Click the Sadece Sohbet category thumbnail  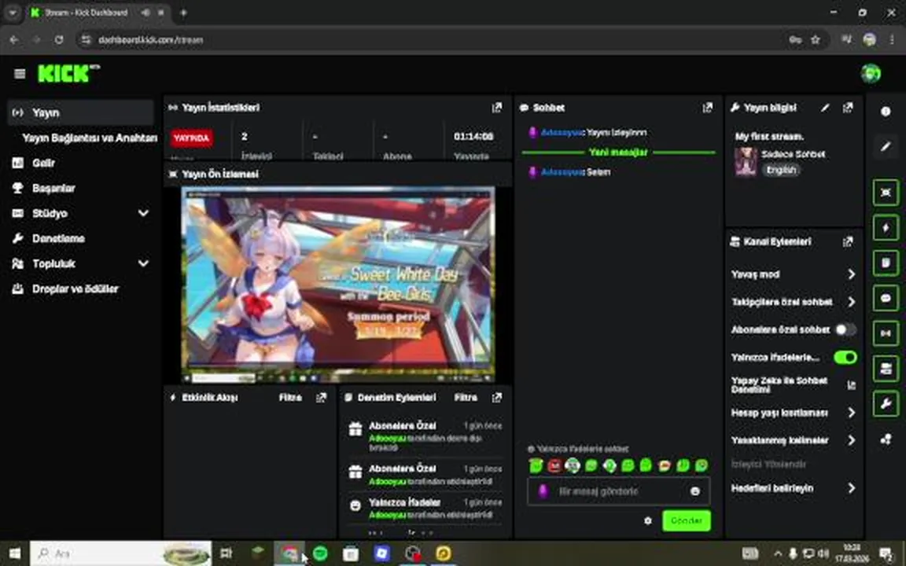tap(746, 162)
